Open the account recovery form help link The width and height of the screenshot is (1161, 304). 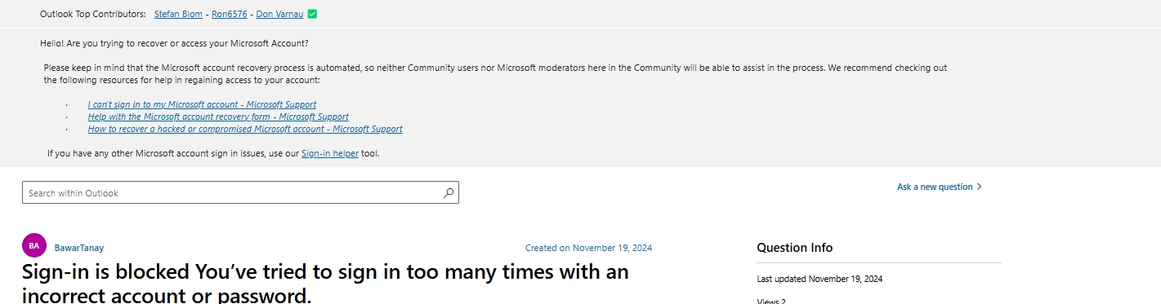(218, 117)
